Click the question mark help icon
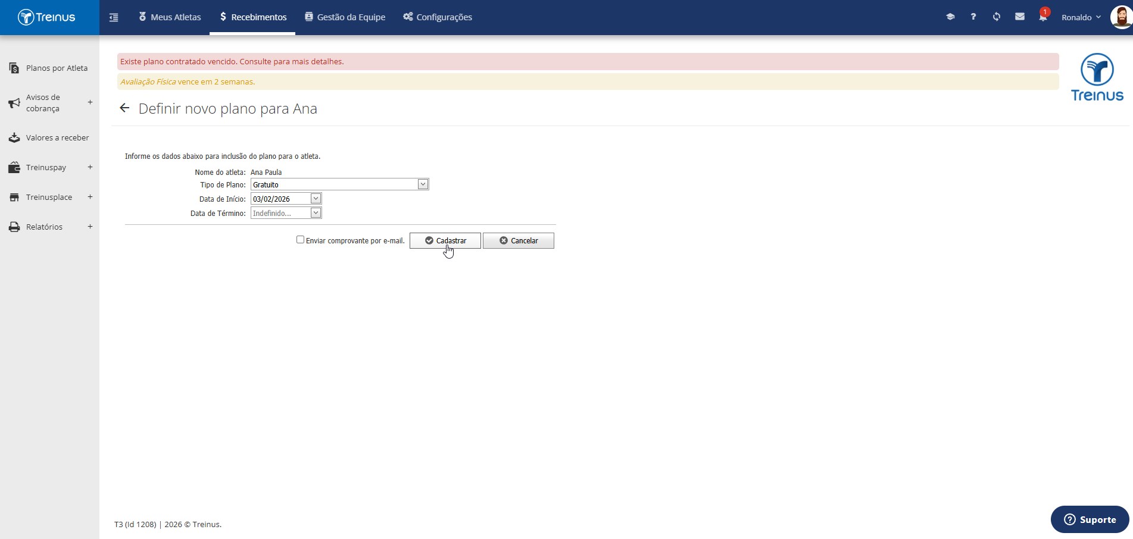Screen dimensions: 1133x539 [x=973, y=17]
